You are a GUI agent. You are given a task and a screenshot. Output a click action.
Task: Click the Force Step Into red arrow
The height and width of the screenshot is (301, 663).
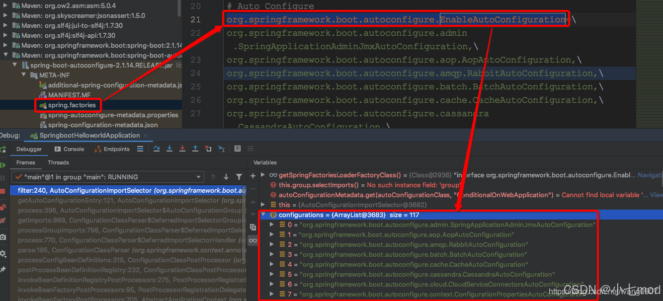(x=182, y=149)
